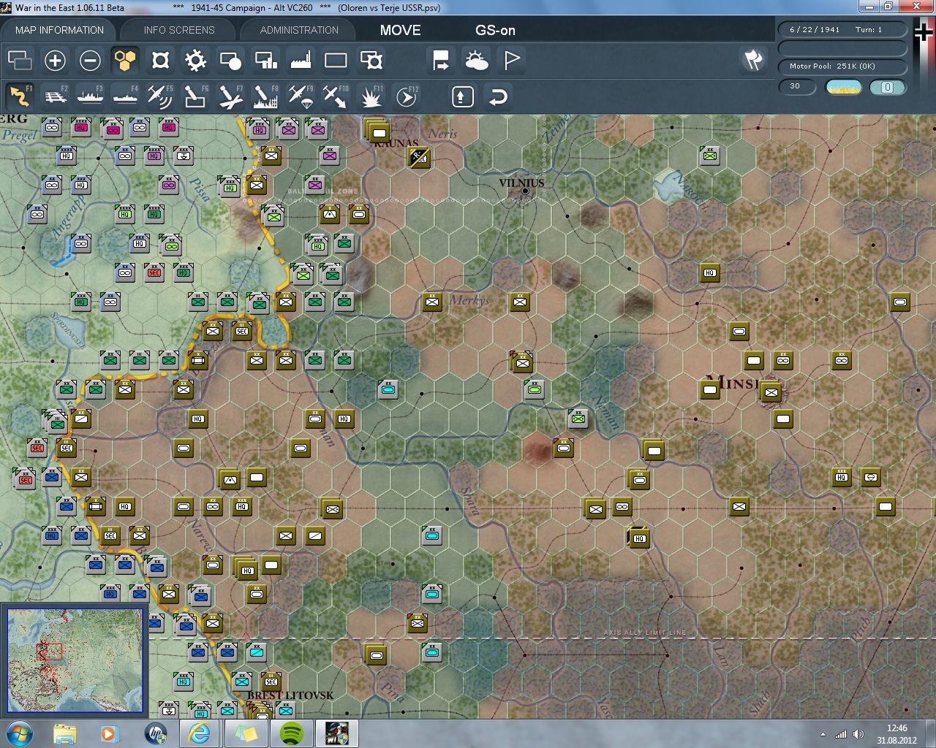
Task: Open Spotify from taskbar
Action: (x=292, y=733)
